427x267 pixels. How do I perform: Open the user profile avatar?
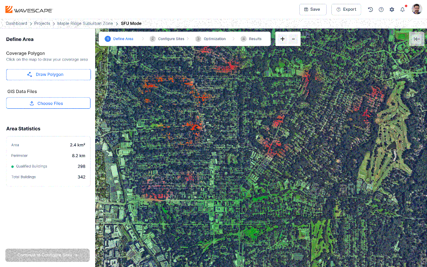point(417,9)
